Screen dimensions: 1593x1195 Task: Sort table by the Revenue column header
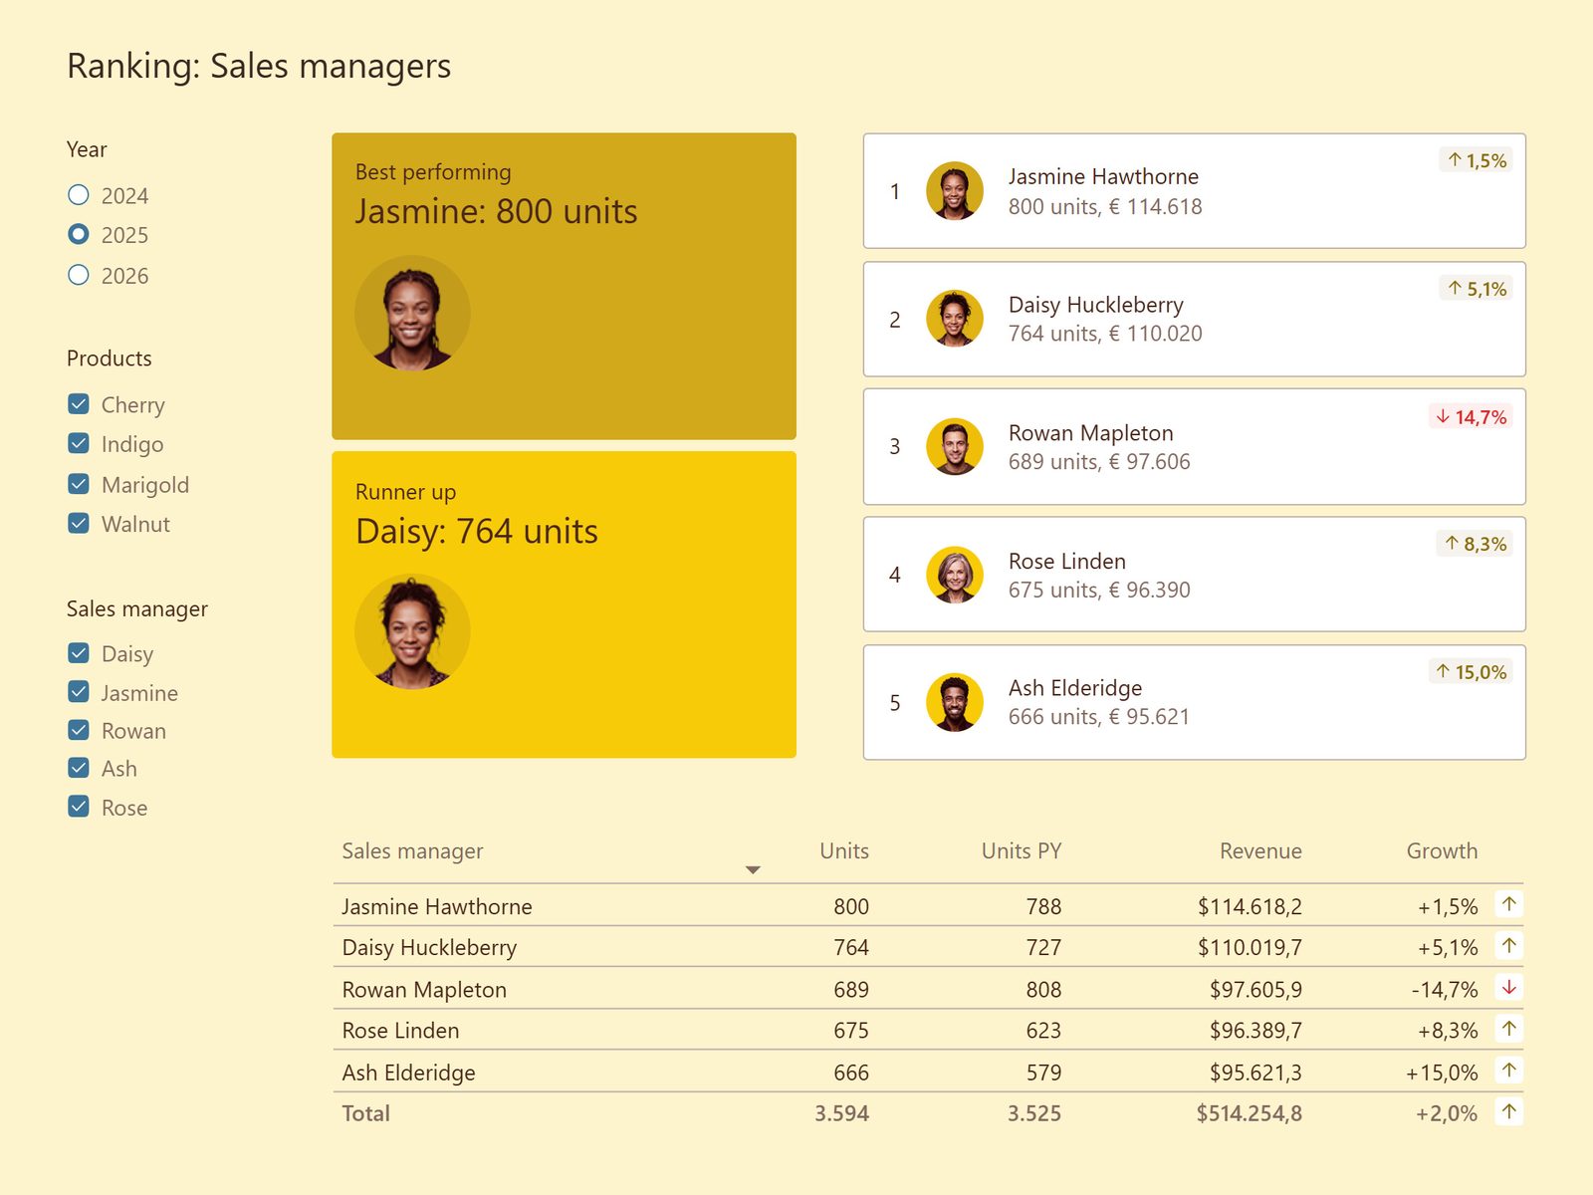(x=1260, y=851)
